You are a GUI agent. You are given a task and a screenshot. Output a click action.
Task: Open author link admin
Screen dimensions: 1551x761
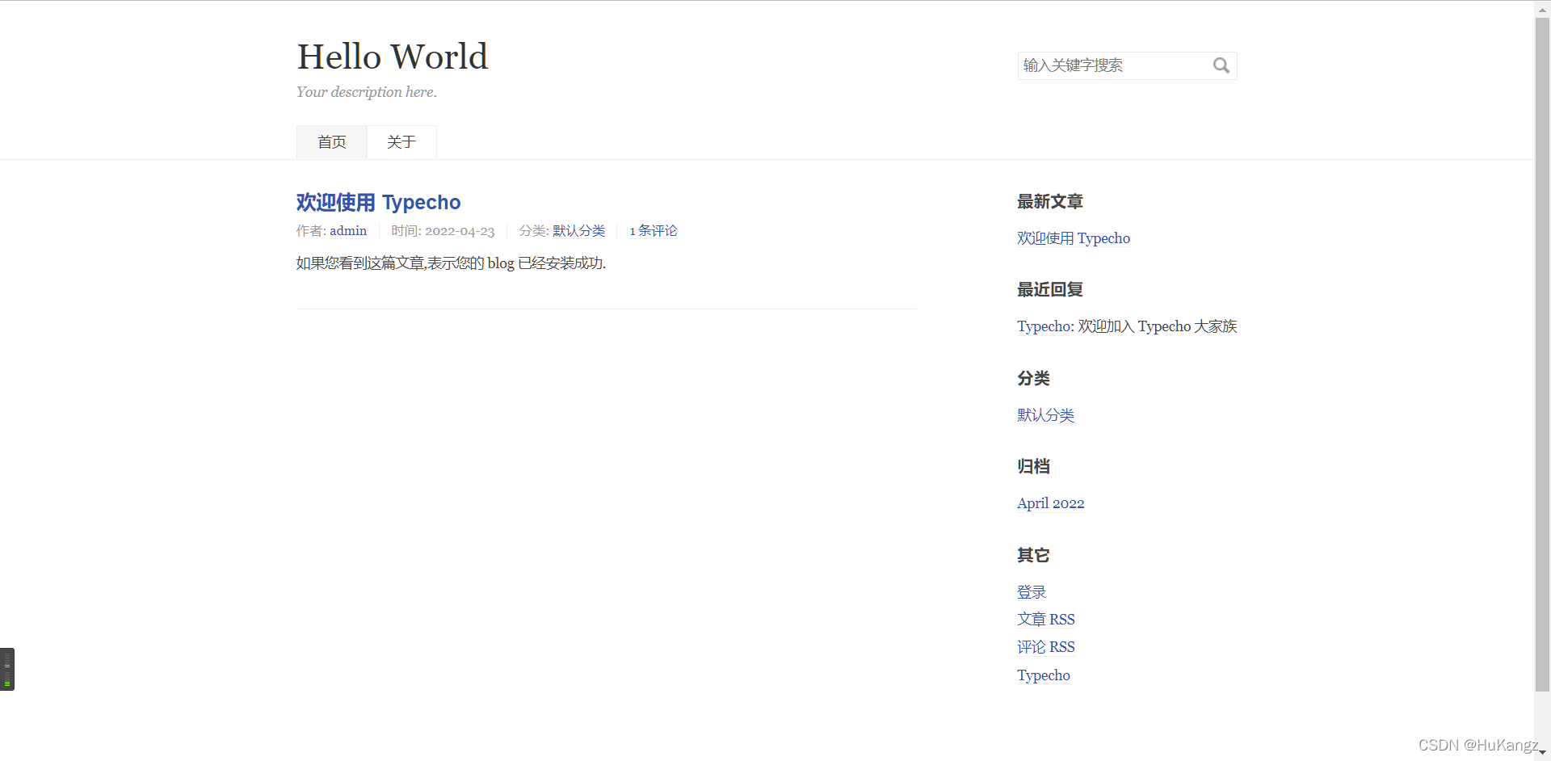point(348,231)
